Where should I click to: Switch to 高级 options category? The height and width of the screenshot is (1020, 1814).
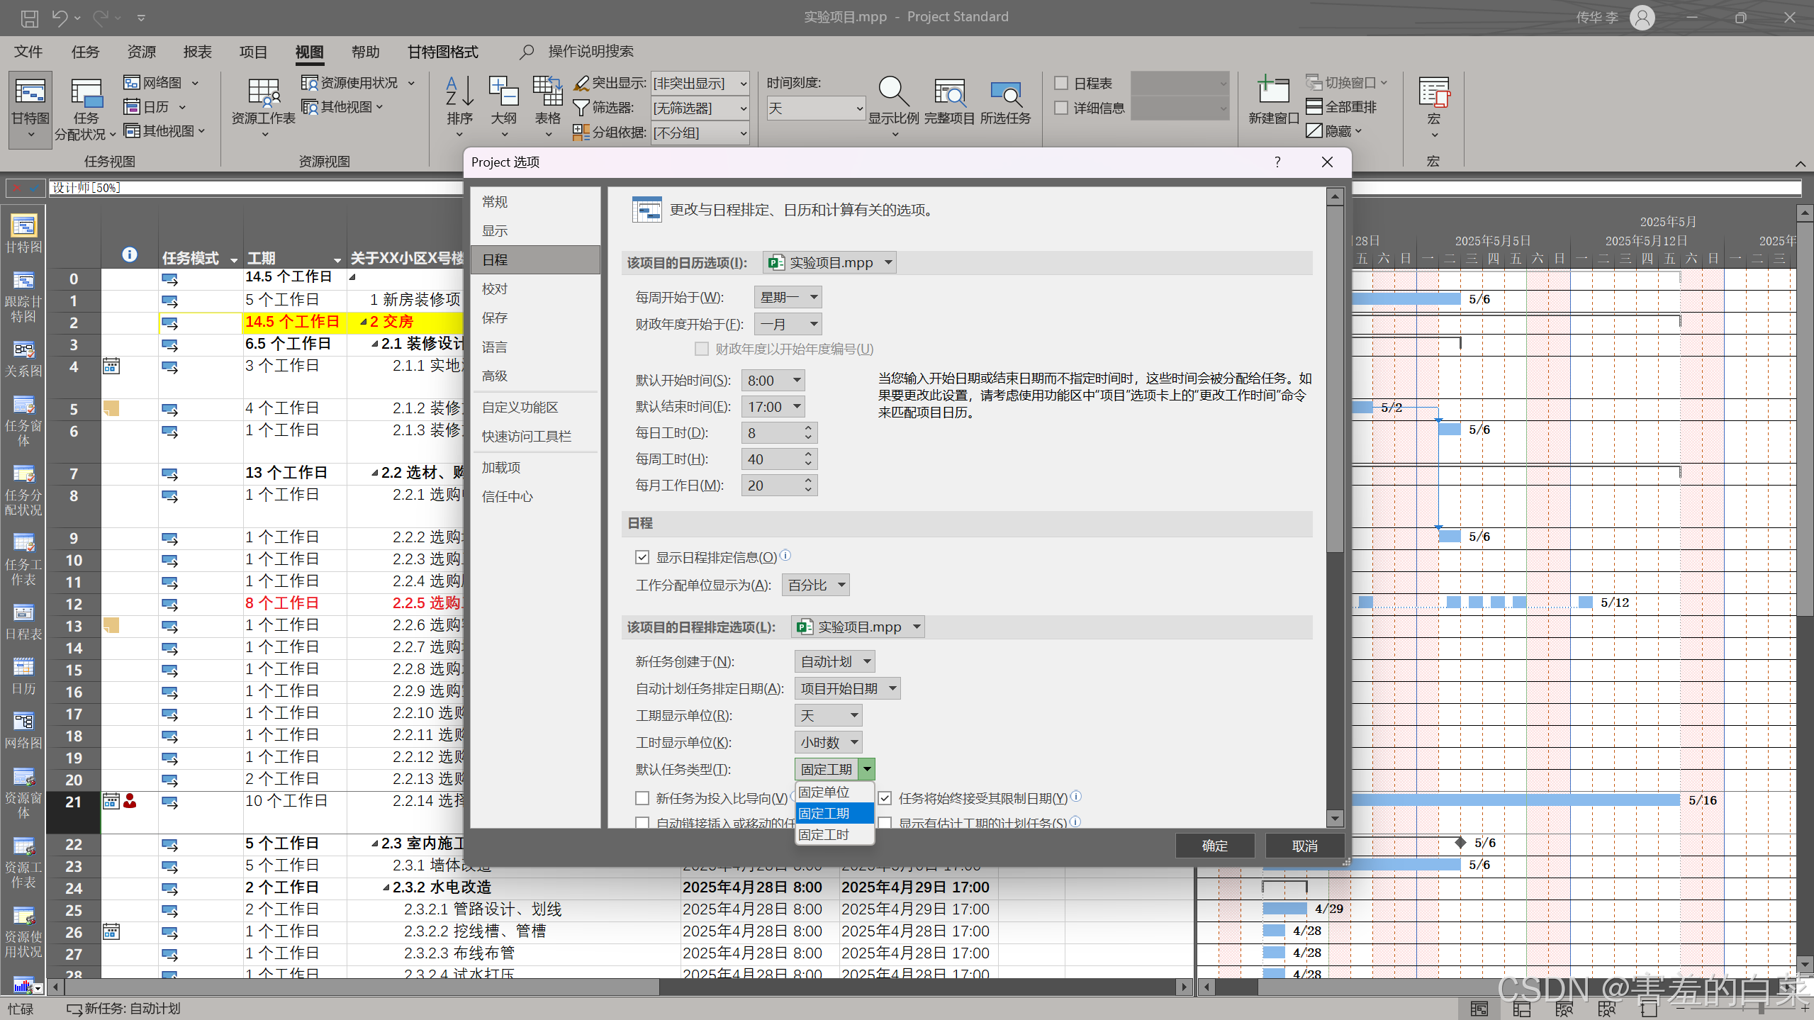coord(495,376)
